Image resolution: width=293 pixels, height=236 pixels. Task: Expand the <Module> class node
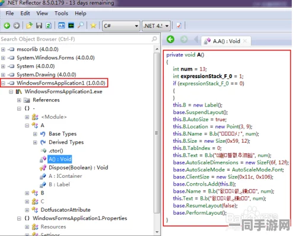(x=27, y=117)
